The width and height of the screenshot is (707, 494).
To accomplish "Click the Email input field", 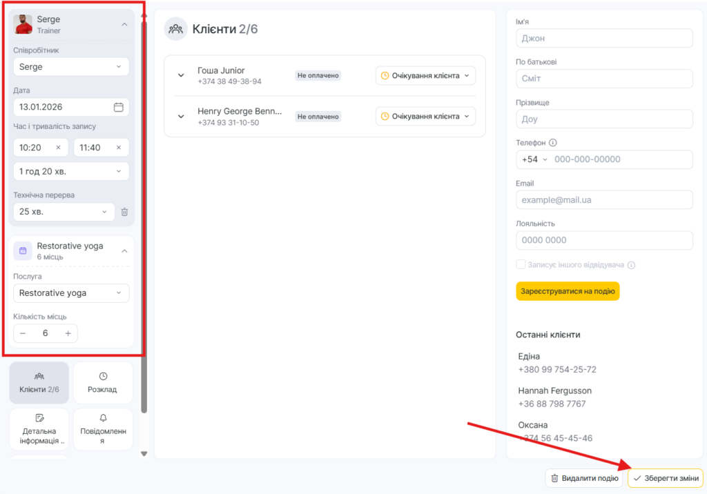I will pyautogui.click(x=604, y=199).
